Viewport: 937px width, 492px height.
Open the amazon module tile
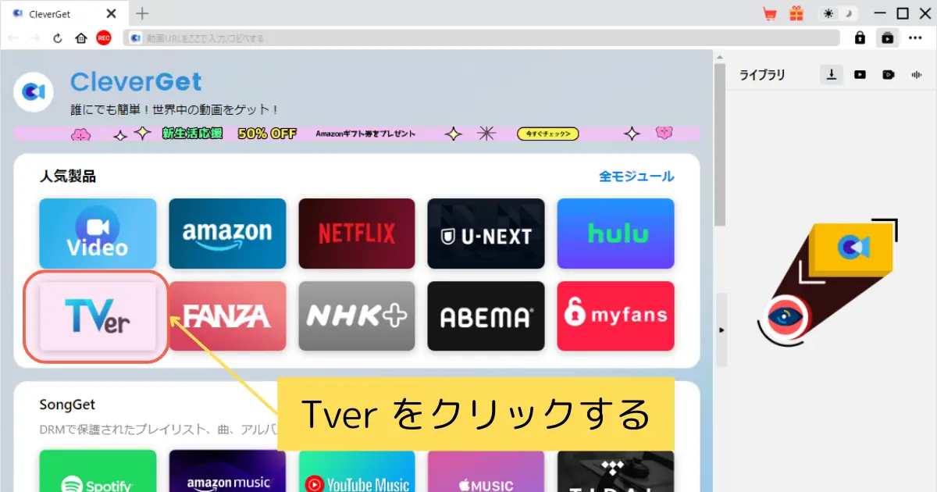tap(227, 234)
